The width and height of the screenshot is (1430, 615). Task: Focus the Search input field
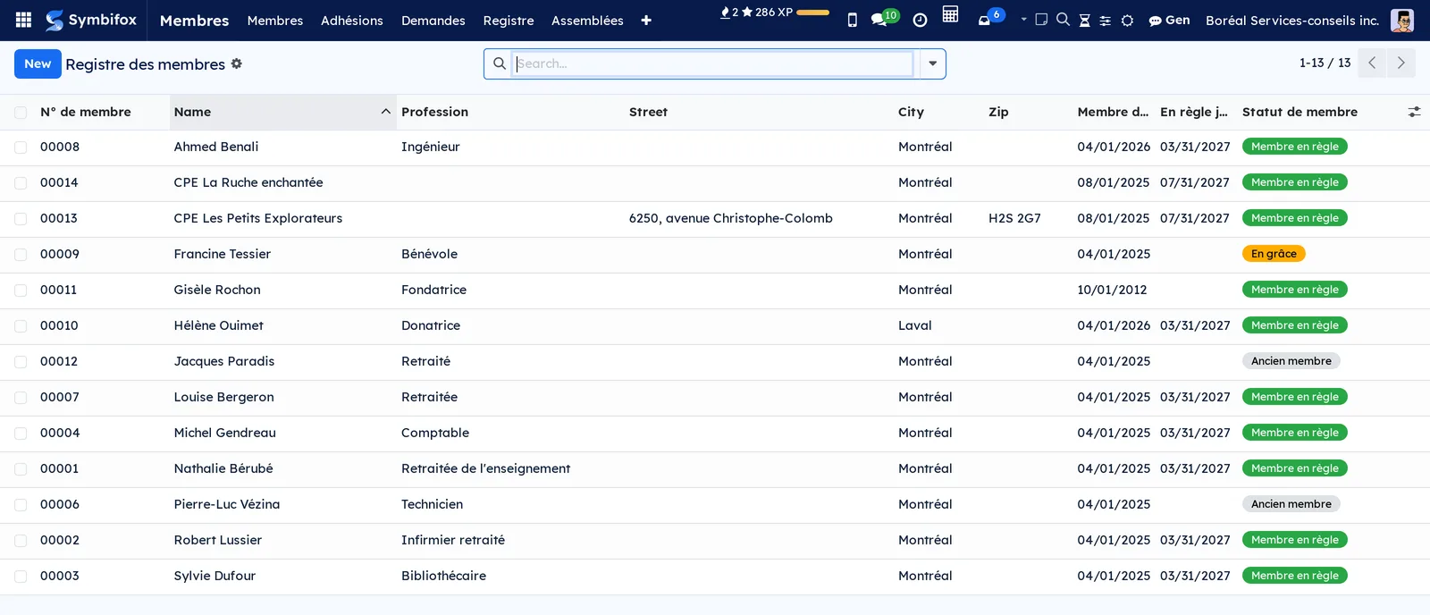click(713, 63)
